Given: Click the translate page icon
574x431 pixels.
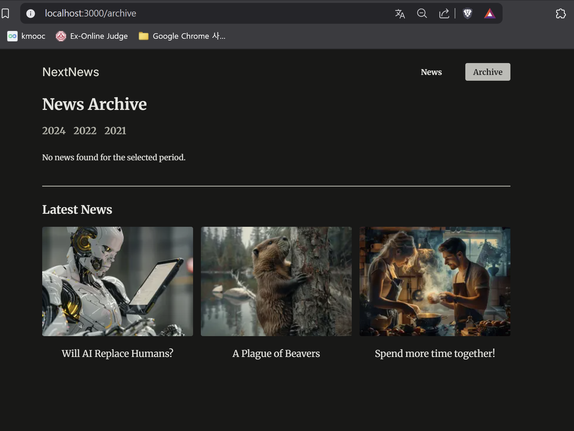Looking at the screenshot, I should pos(400,13).
